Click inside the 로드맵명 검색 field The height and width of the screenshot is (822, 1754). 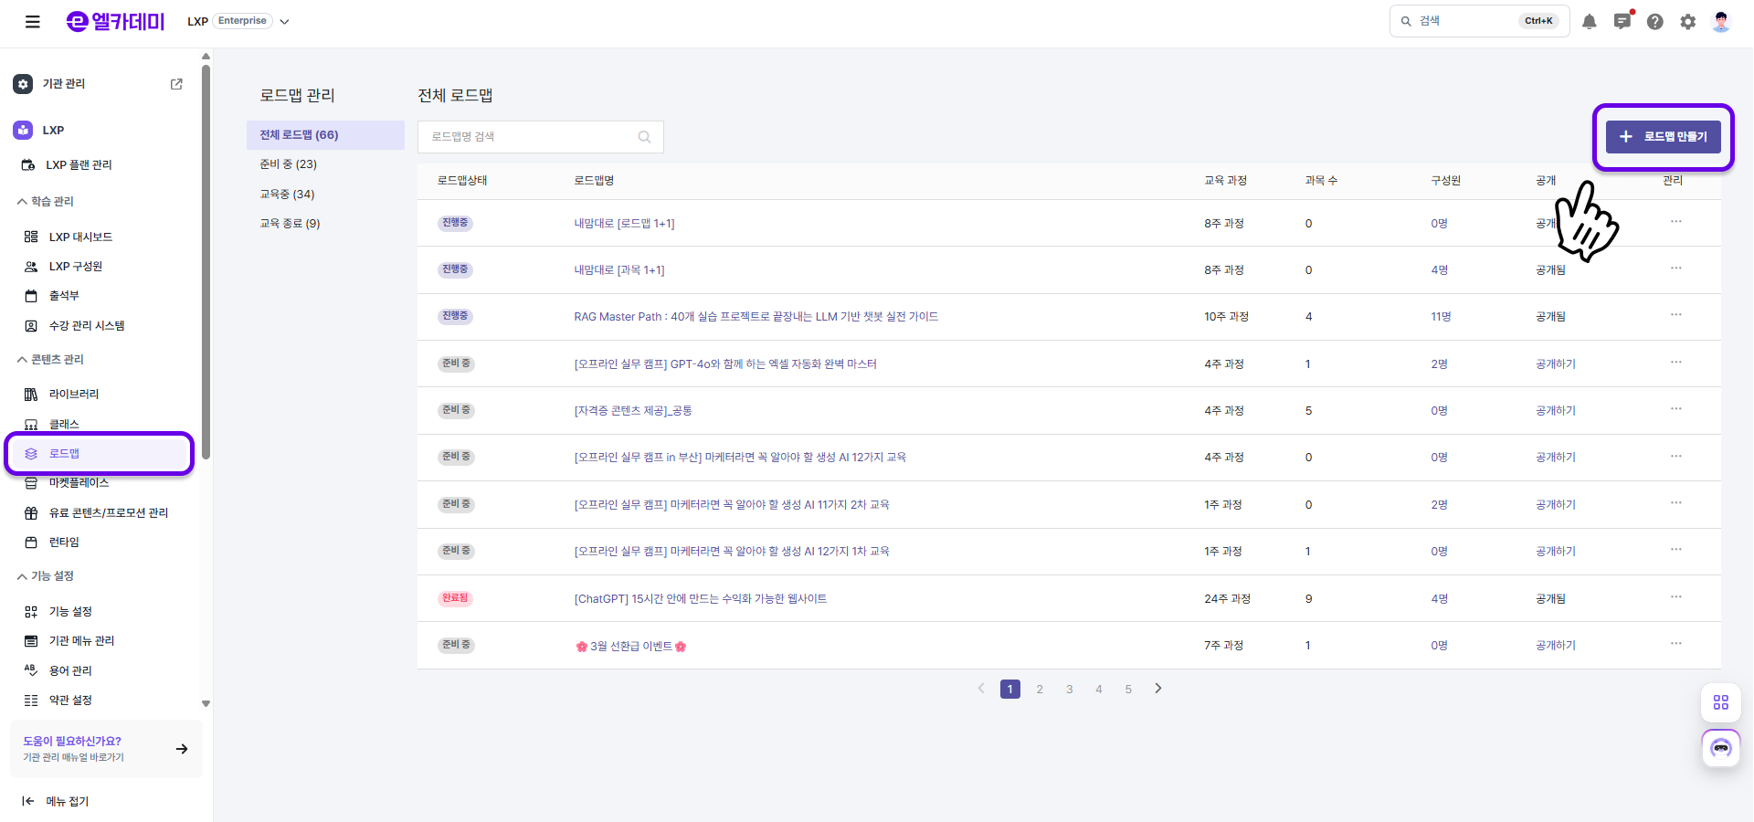(530, 137)
